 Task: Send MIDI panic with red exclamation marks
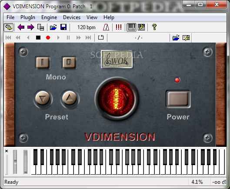point(119,27)
